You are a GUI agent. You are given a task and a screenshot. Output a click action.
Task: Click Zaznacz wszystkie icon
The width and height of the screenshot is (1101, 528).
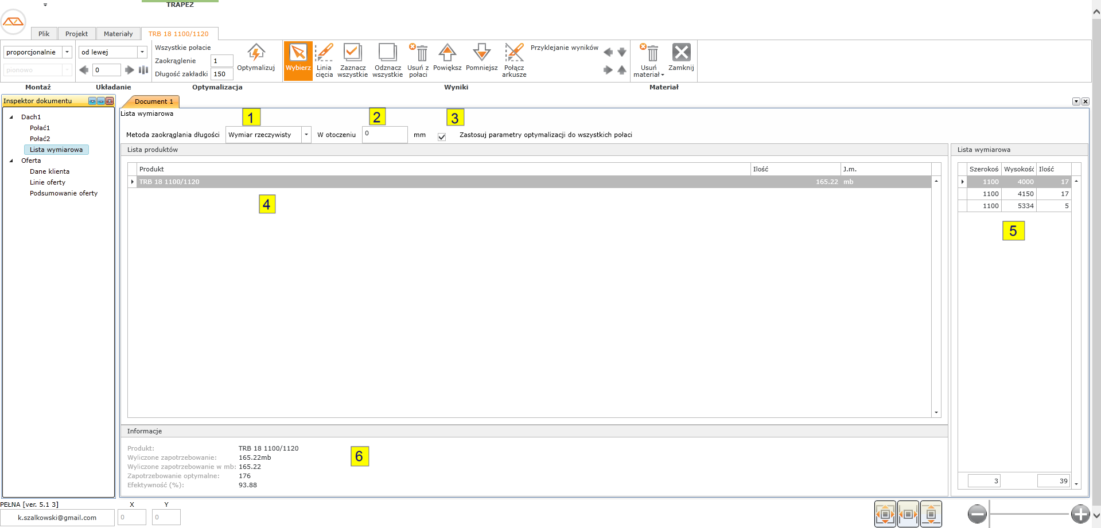tap(352, 53)
